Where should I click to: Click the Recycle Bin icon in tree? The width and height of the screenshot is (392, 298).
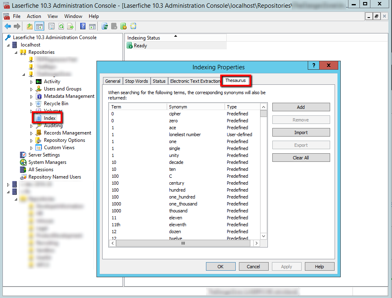point(39,104)
